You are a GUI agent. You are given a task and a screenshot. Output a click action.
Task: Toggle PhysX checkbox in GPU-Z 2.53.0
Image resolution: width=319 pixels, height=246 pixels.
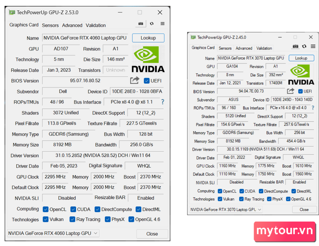pyautogui.click(x=108, y=219)
